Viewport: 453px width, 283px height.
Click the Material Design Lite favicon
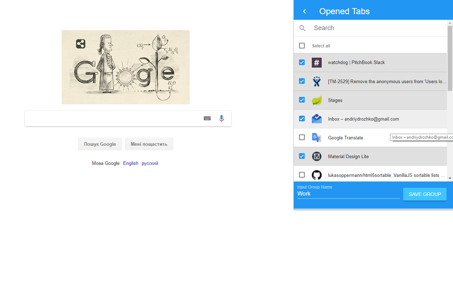click(x=316, y=156)
